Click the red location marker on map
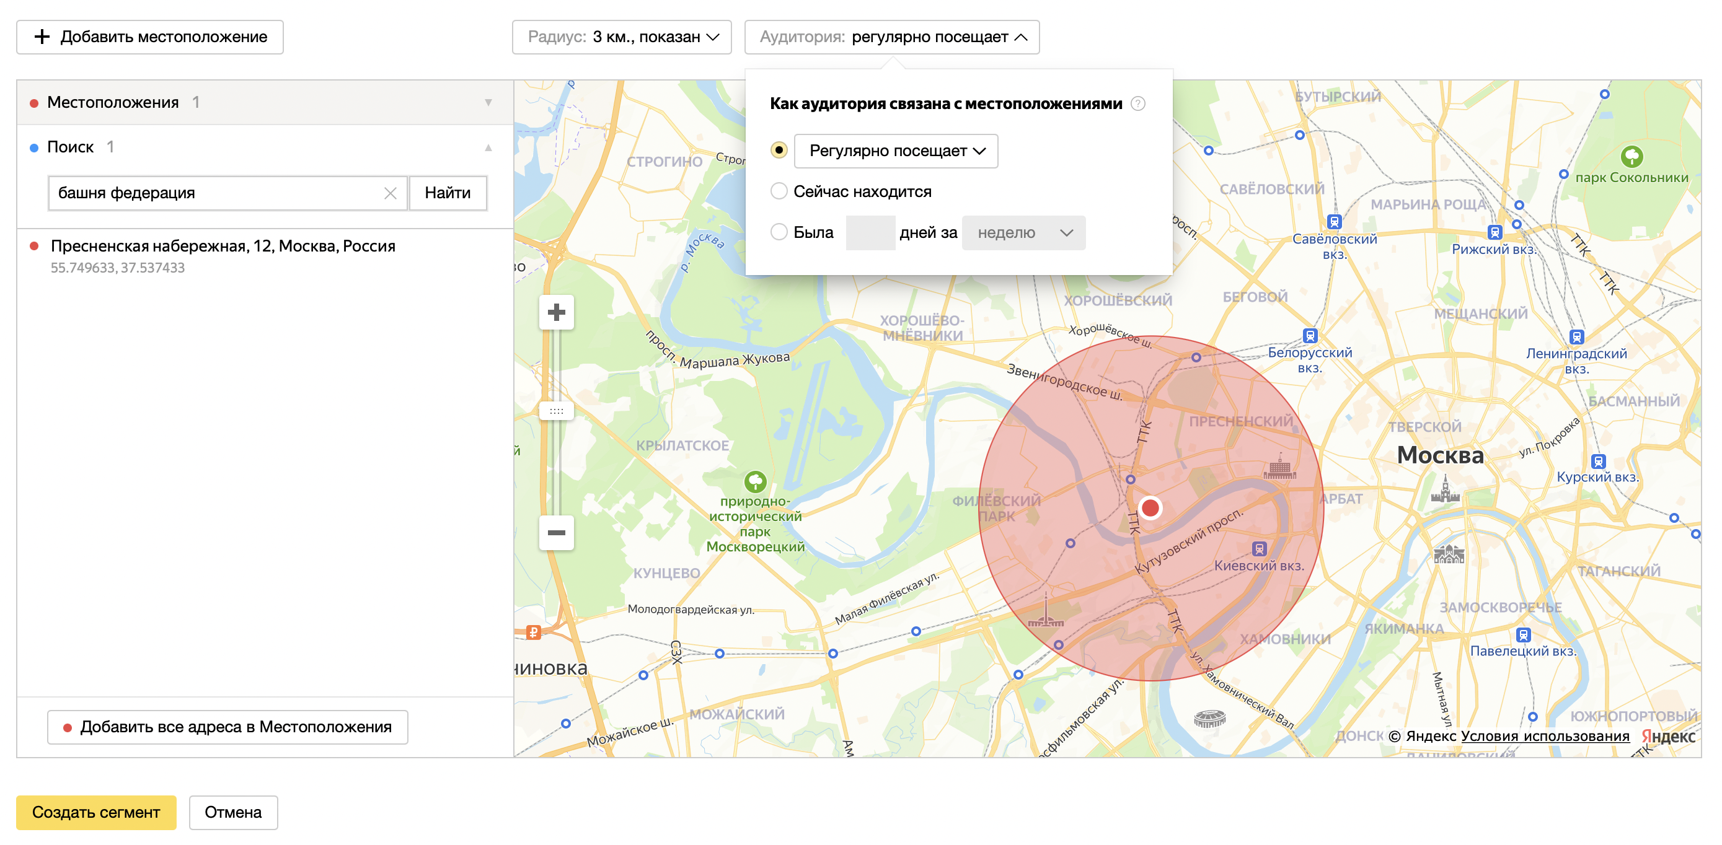 point(1150,507)
